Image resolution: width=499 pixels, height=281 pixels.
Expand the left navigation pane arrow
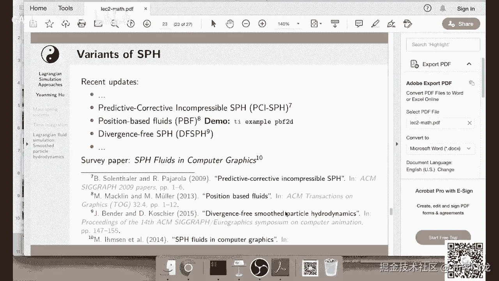27,144
